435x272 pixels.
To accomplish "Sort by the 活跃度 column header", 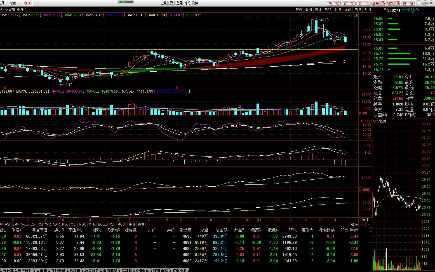I will click(186, 230).
